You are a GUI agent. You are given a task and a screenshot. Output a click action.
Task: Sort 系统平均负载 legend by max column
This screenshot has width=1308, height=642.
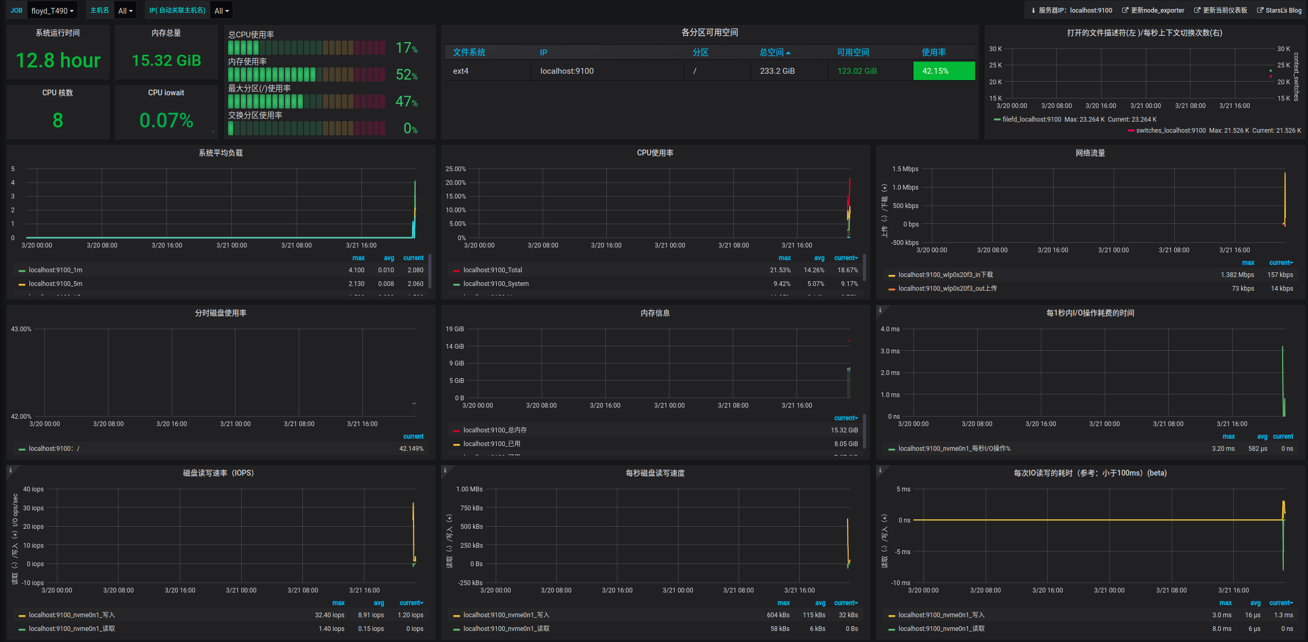pos(358,258)
